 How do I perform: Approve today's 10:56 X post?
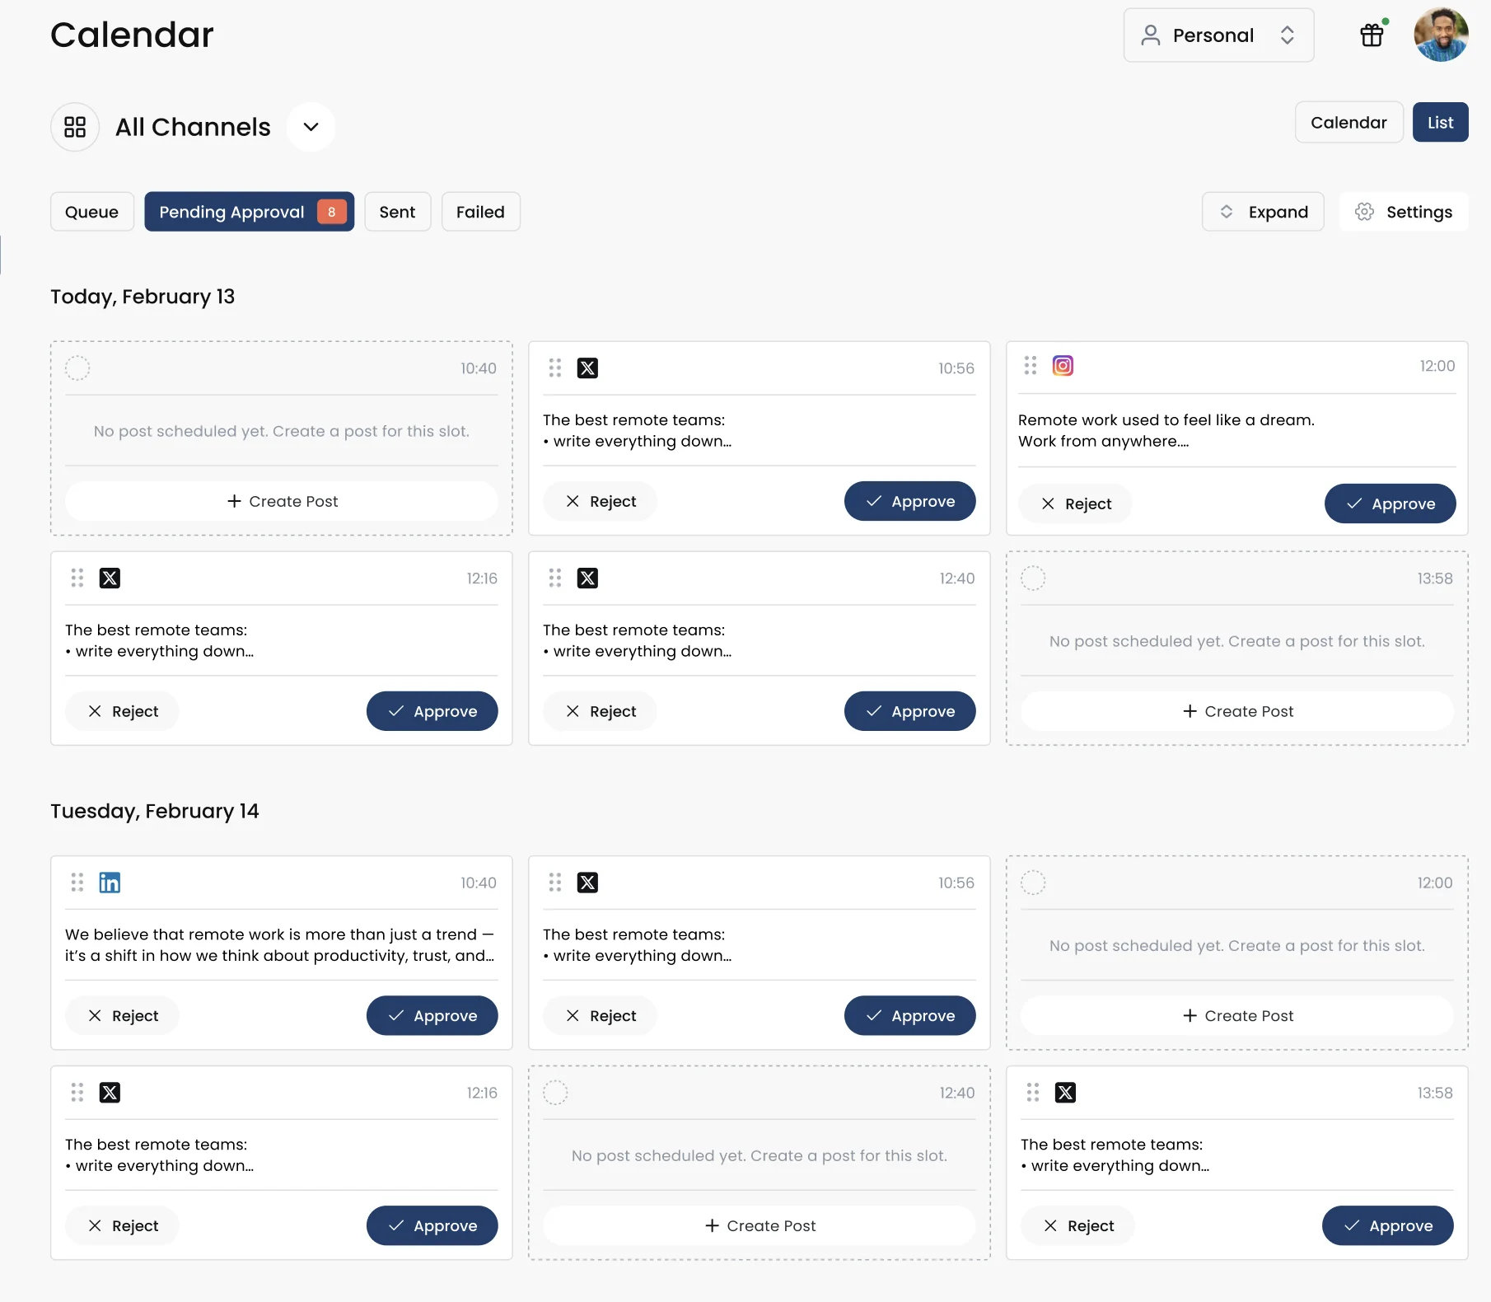point(910,501)
